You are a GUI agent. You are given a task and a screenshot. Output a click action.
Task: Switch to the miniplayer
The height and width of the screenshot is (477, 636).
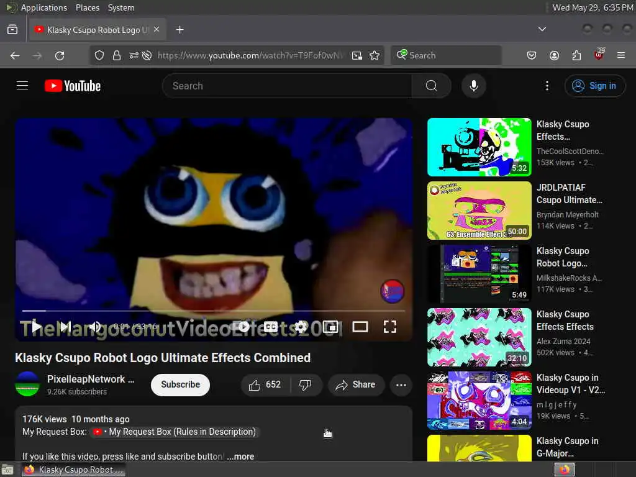[330, 327]
